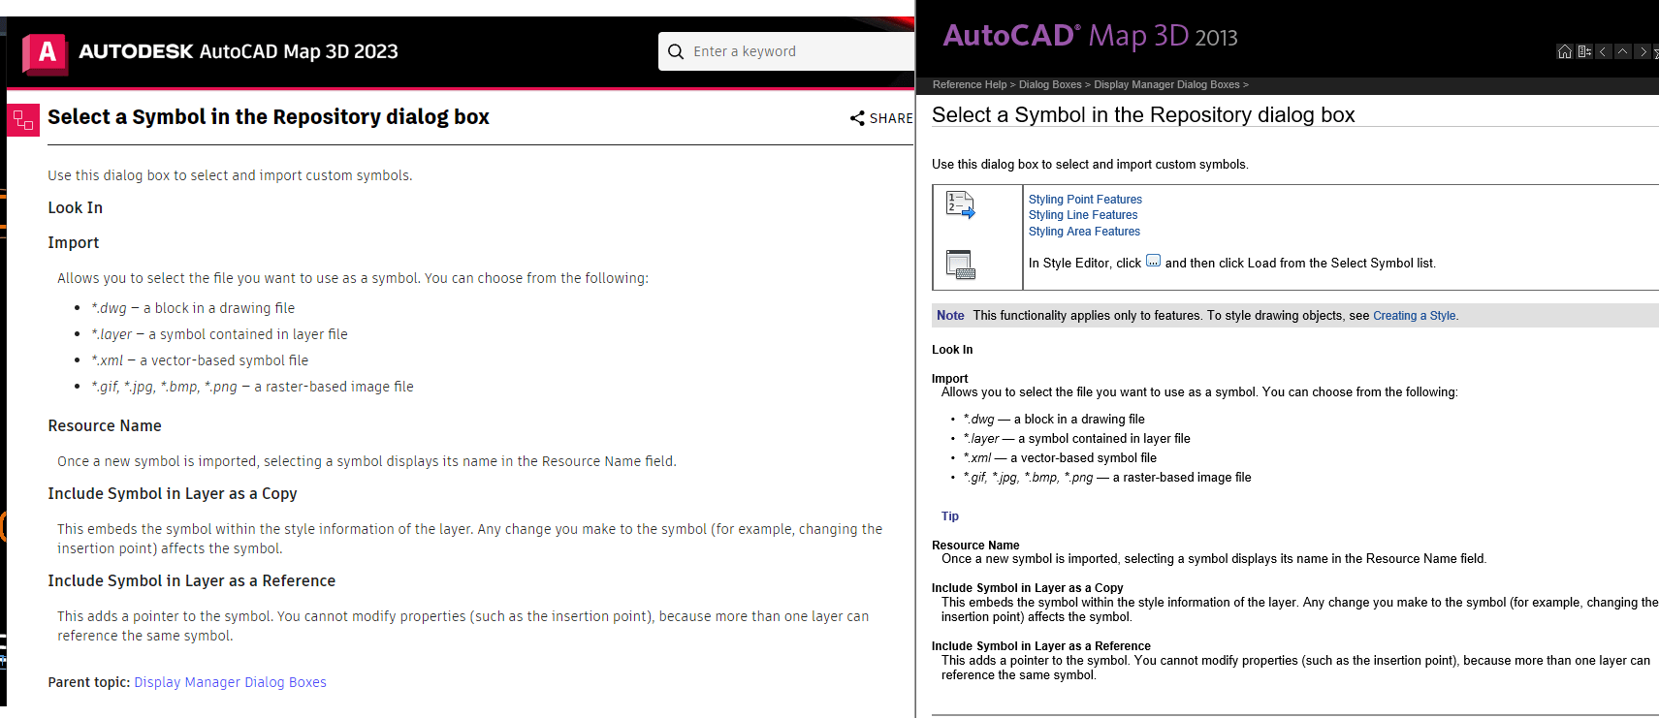Click the procedure steps icon in the 2013 table
The image size is (1659, 718).
960,204
